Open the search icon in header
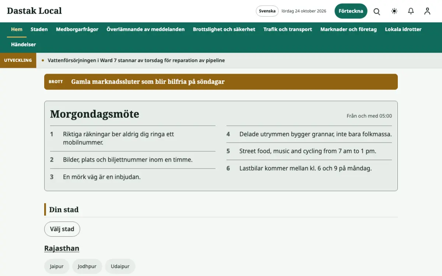Screen dimensions: 442x276 [377, 11]
